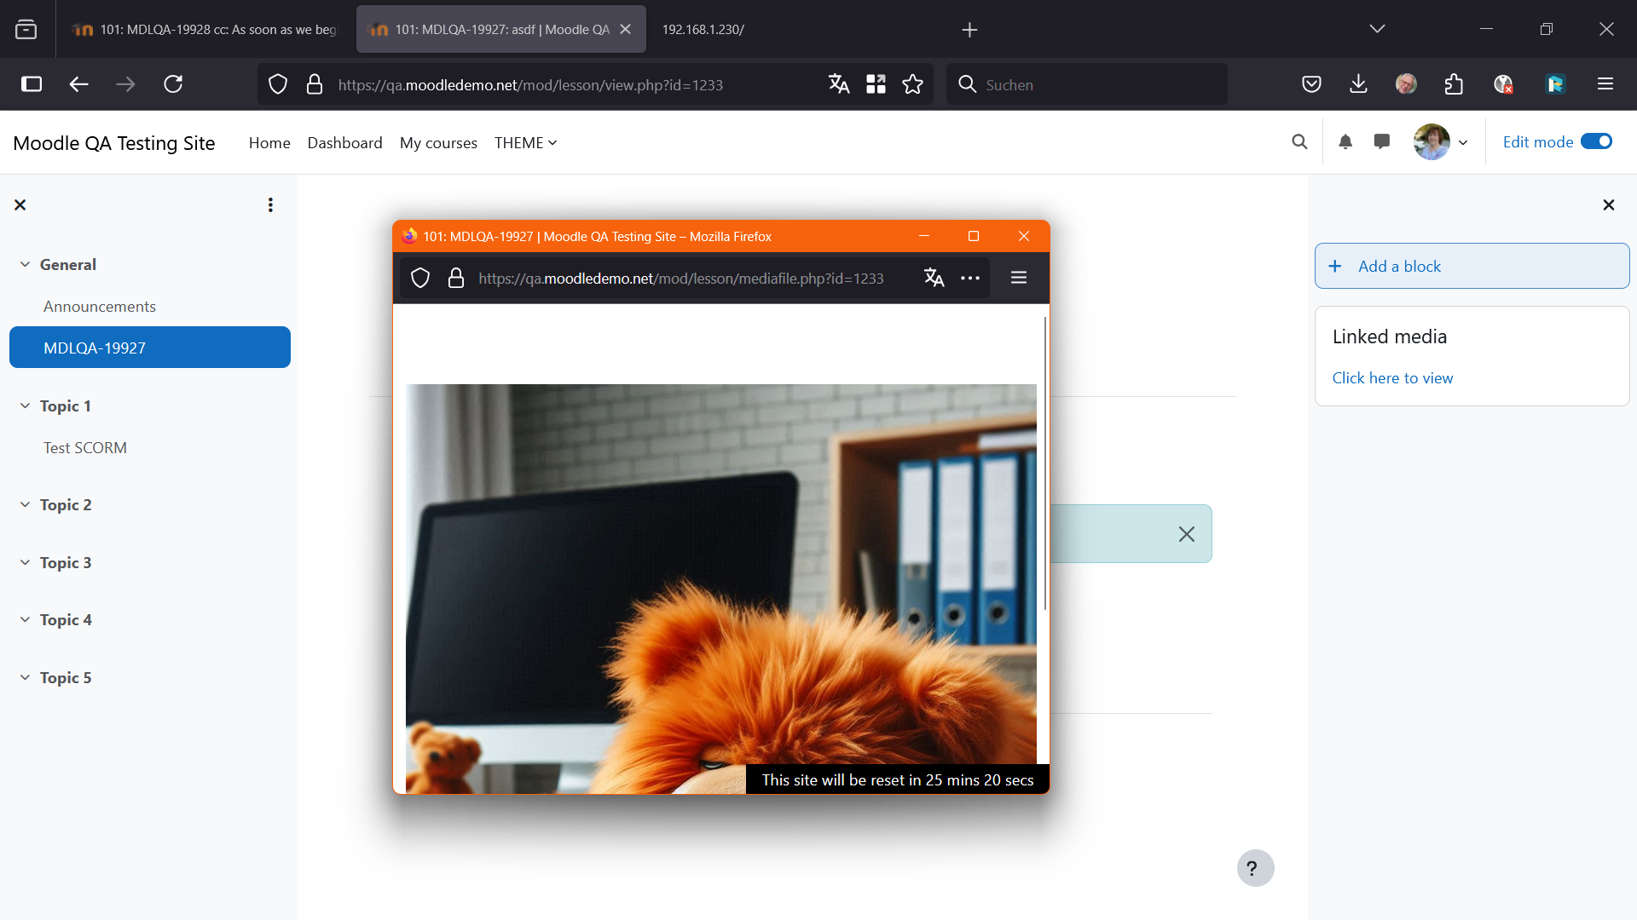Image resolution: width=1637 pixels, height=920 pixels.
Task: Open the THEME dropdown menu
Action: pyautogui.click(x=525, y=143)
